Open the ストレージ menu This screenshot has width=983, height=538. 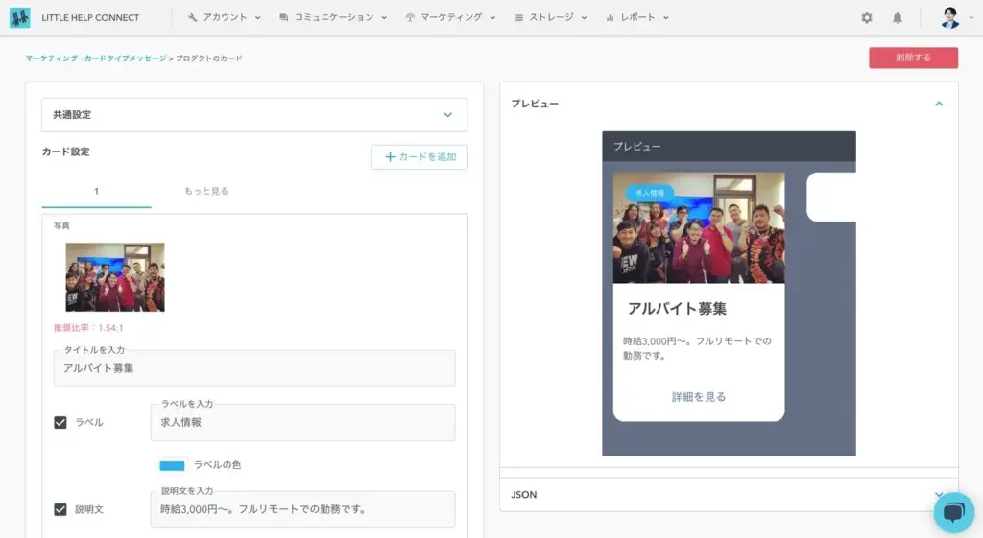[x=550, y=17]
